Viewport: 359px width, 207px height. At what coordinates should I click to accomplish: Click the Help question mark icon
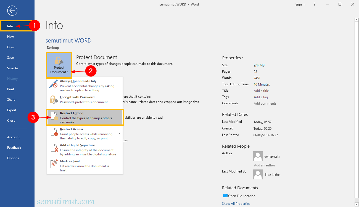(315, 4)
